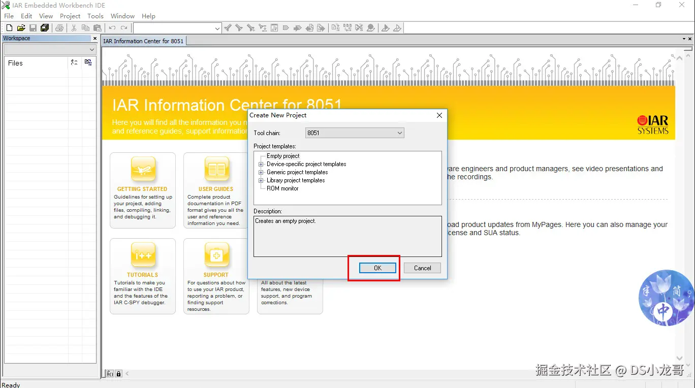Select Empty project template
Image resolution: width=695 pixels, height=388 pixels.
(283, 156)
